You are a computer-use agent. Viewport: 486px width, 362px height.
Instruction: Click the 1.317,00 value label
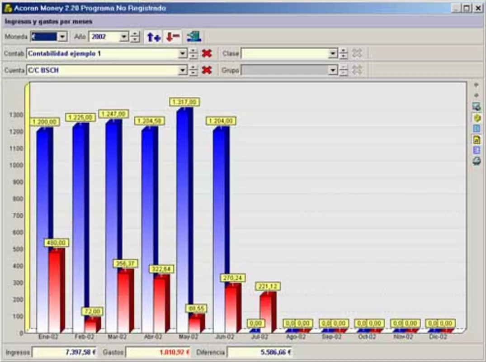tap(184, 102)
